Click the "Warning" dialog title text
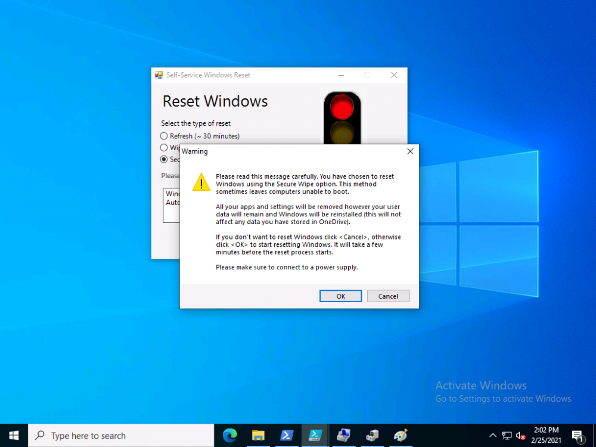This screenshot has width=596, height=447. coord(195,151)
